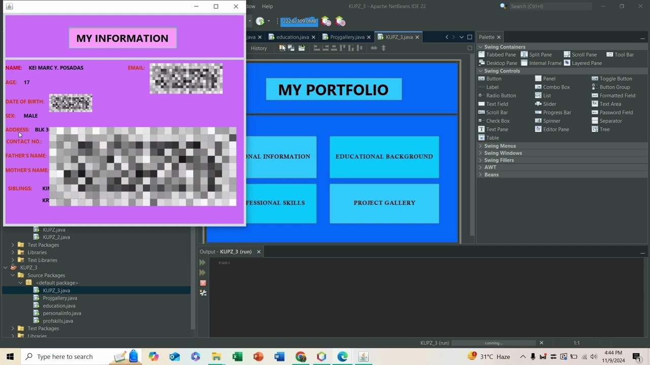650x365 pixels.
Task: Switch to education.java tab
Action: pyautogui.click(x=292, y=37)
